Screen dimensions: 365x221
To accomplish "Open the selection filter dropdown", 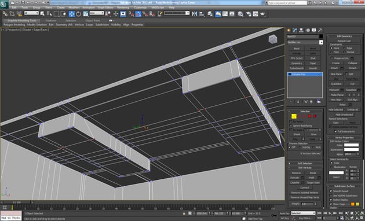I will (x=31, y=13).
